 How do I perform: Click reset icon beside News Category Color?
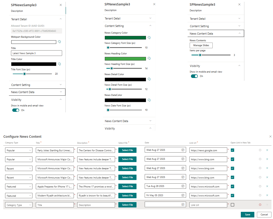tap(149, 38)
